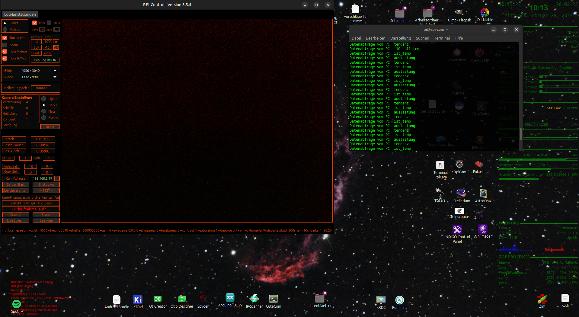This screenshot has width=579, height=317.
Task: Launch Arduino IDE v2 icon
Action: coord(230,300)
